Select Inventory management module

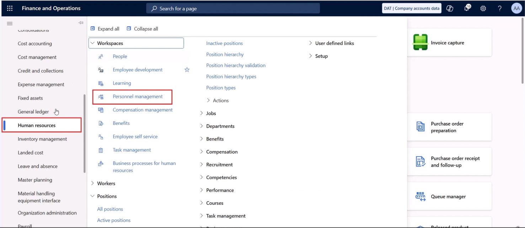point(42,139)
